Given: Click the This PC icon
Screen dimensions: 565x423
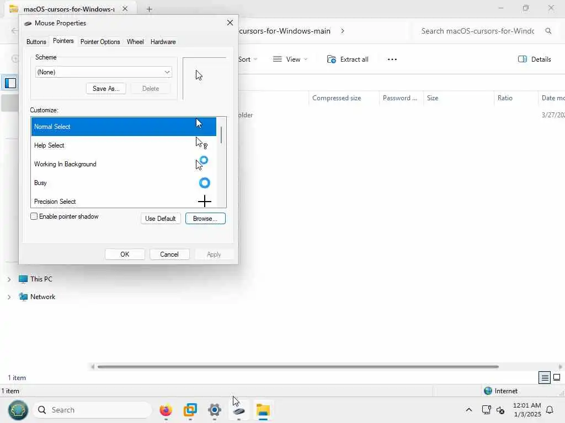Looking at the screenshot, I should (x=23, y=279).
